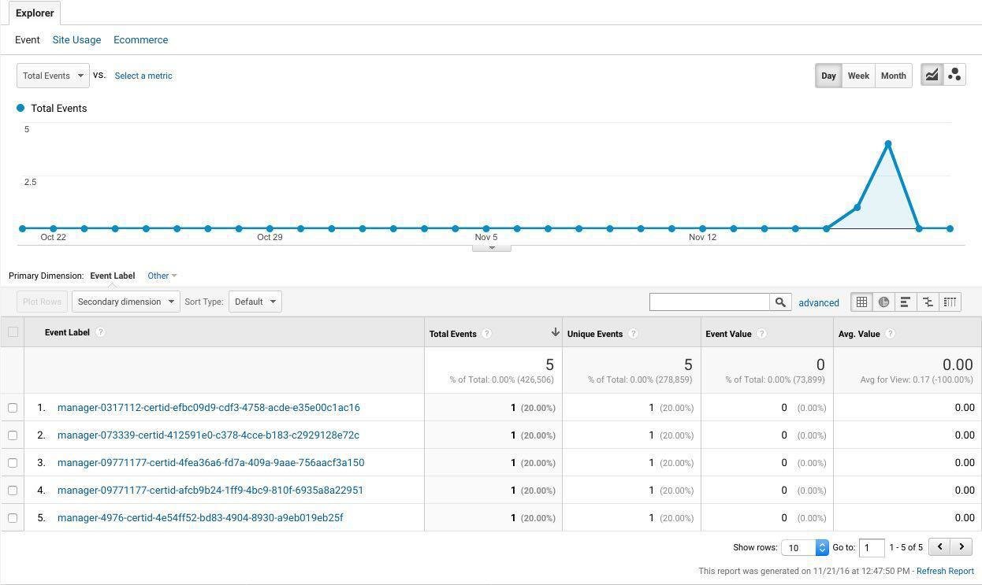Open the Other primary dimension dropdown
This screenshot has height=585, width=982.
162,276
